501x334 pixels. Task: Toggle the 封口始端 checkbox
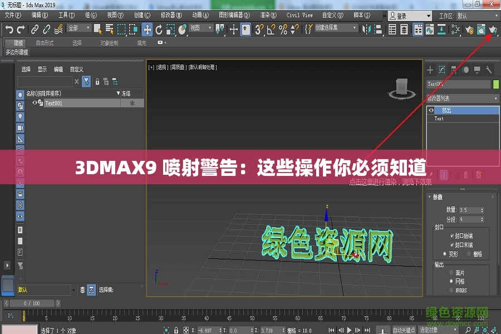[452, 236]
